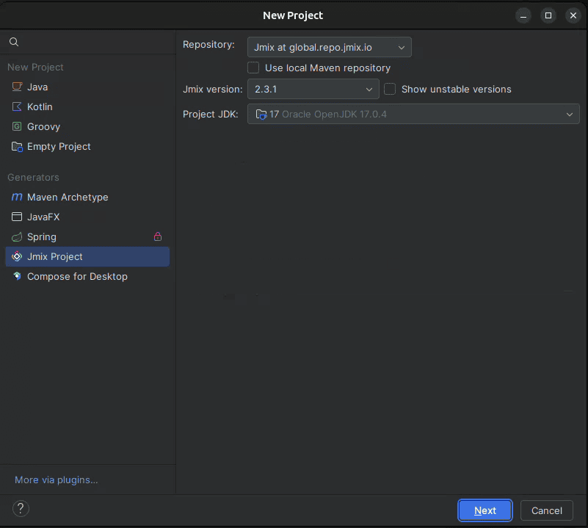The image size is (588, 528).
Task: Click the search magnifier icon
Action: [x=14, y=42]
